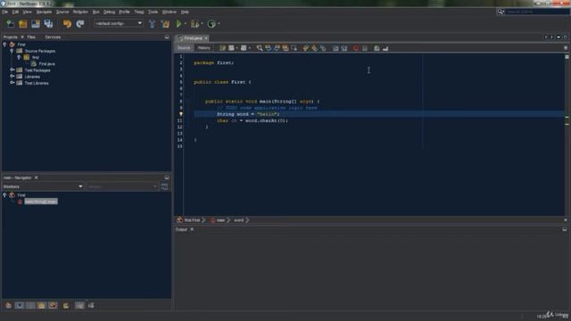The image size is (571, 321).
Task: Open the Source menu
Action: coord(62,12)
